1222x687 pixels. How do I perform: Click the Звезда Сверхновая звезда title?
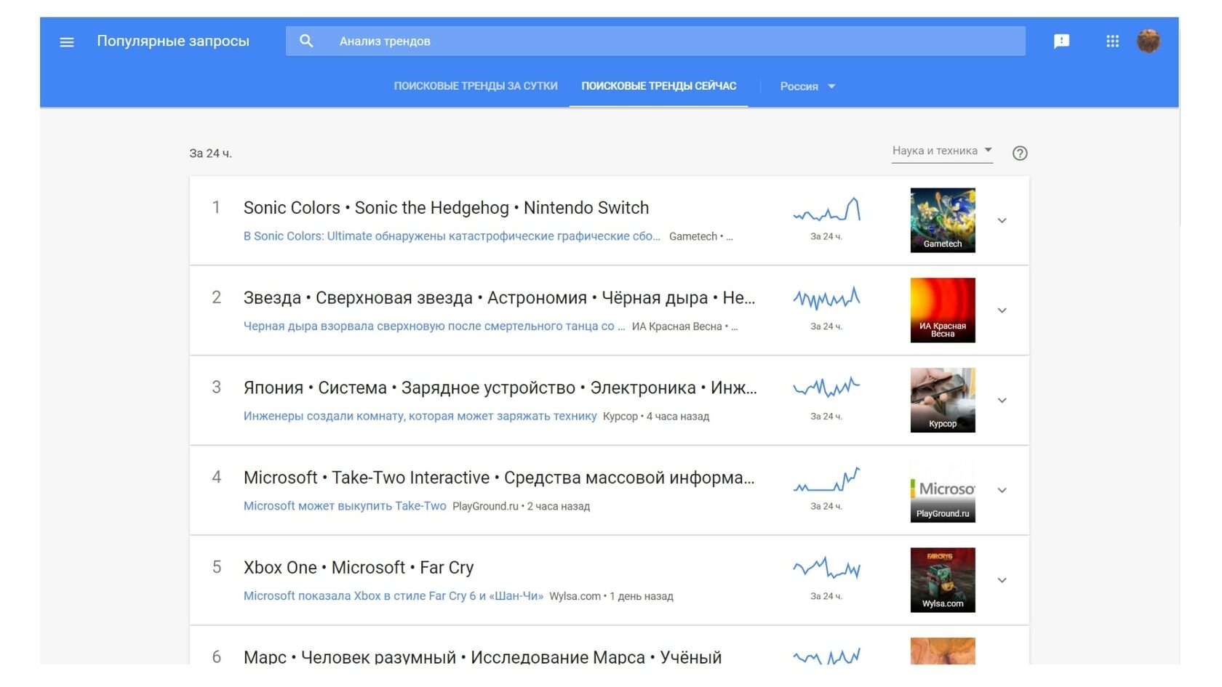coord(499,298)
